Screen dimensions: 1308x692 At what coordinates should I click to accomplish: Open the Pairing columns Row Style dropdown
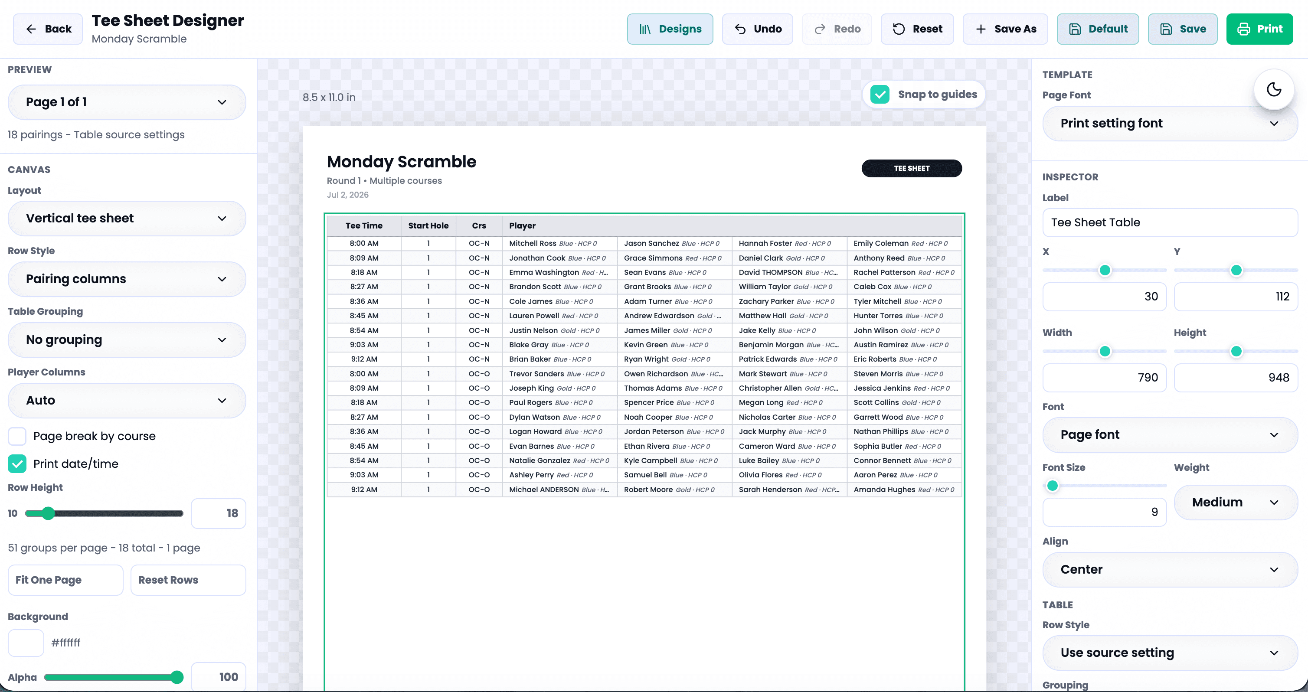point(127,279)
